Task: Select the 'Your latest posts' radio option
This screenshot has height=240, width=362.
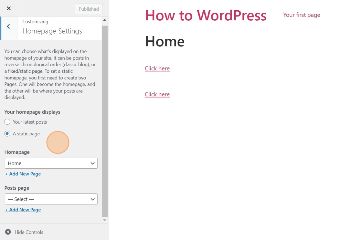Action: coord(7,122)
